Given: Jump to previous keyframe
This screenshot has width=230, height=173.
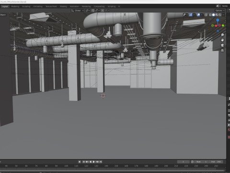Looking at the screenshot, I should coord(87,162).
